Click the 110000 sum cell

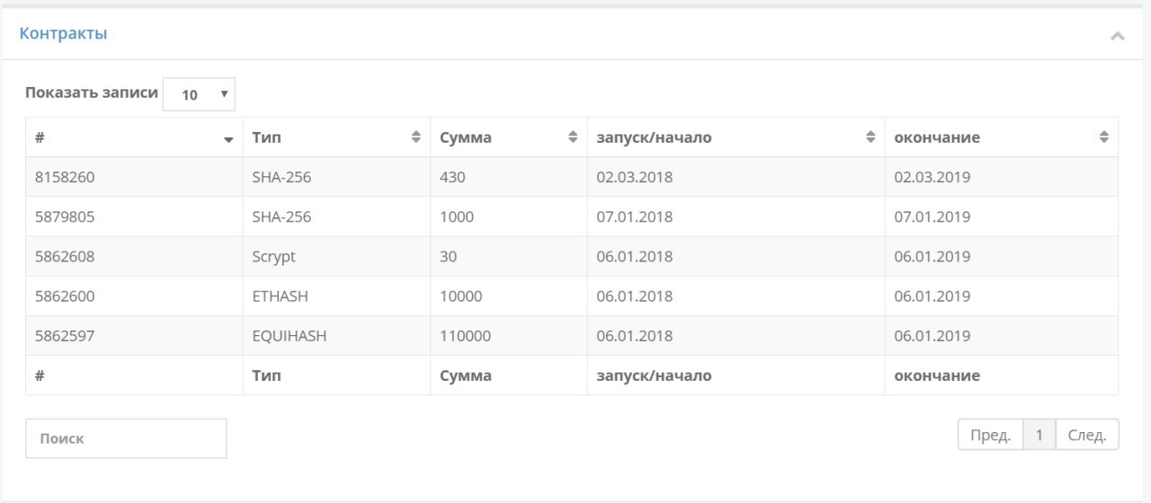point(509,335)
